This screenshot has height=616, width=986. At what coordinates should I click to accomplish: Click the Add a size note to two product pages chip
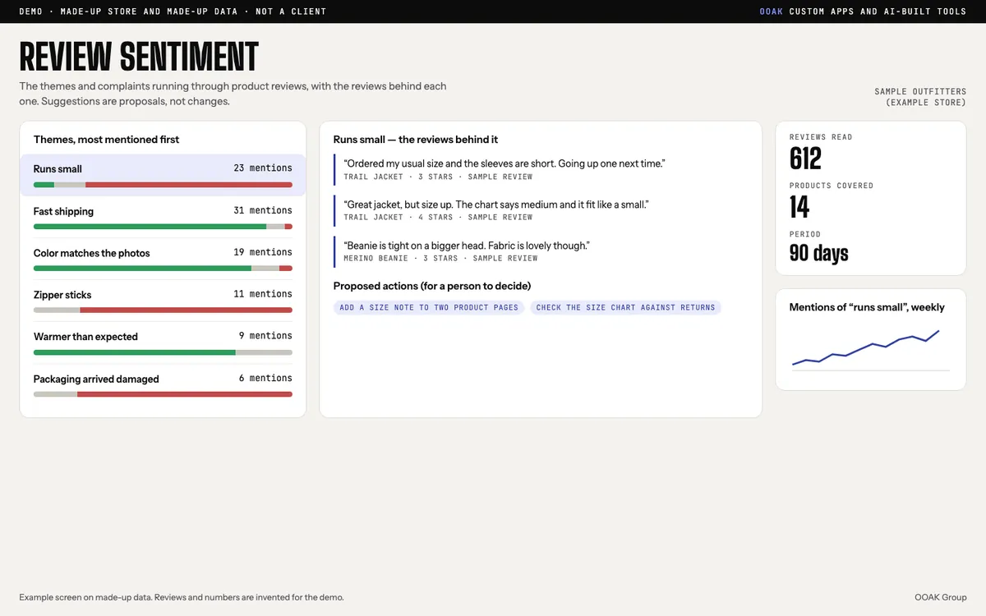(429, 307)
